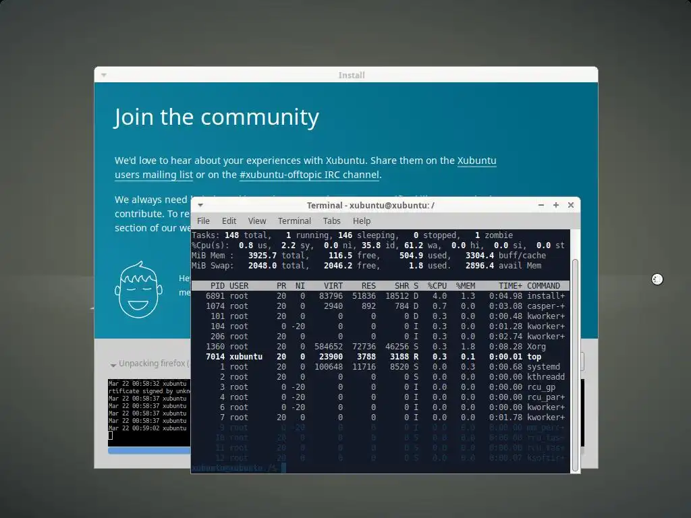Click the USER column header in top
This screenshot has height=518, width=691.
[x=239, y=286]
